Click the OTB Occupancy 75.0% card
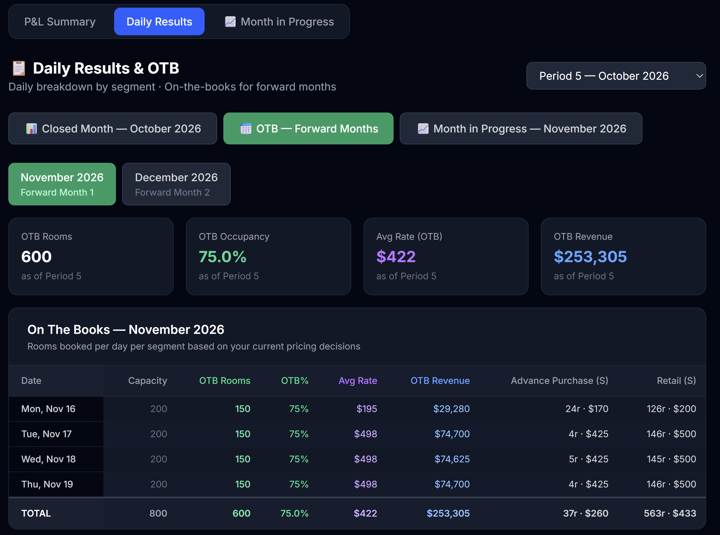 pos(268,257)
